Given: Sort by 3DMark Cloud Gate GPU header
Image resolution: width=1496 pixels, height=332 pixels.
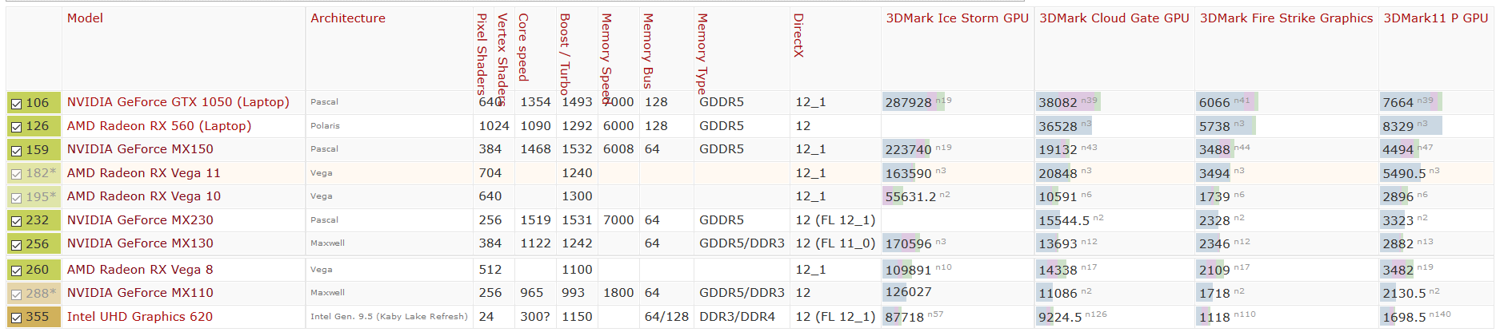Looking at the screenshot, I should tap(1114, 18).
